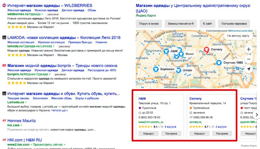
Task: Zoom in on the map
Action: click(249, 49)
